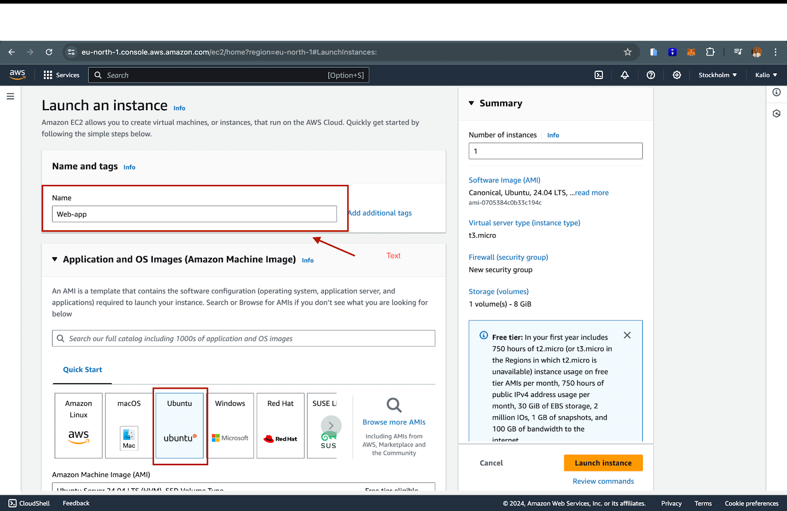This screenshot has height=511, width=787.
Task: Cancel the instance launch
Action: point(491,463)
